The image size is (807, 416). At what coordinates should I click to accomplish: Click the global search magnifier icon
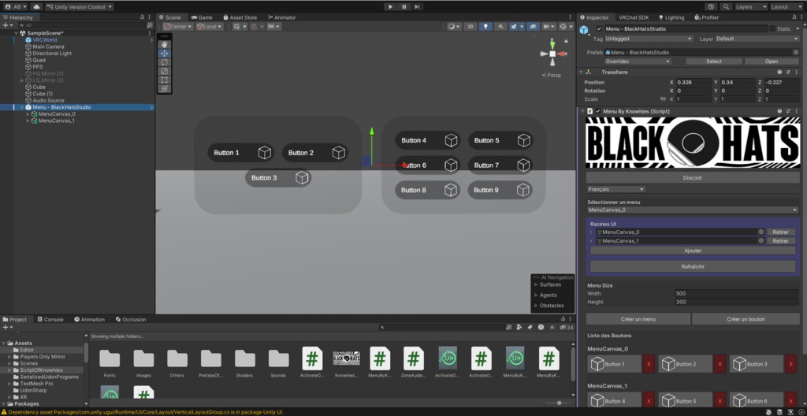click(x=726, y=6)
